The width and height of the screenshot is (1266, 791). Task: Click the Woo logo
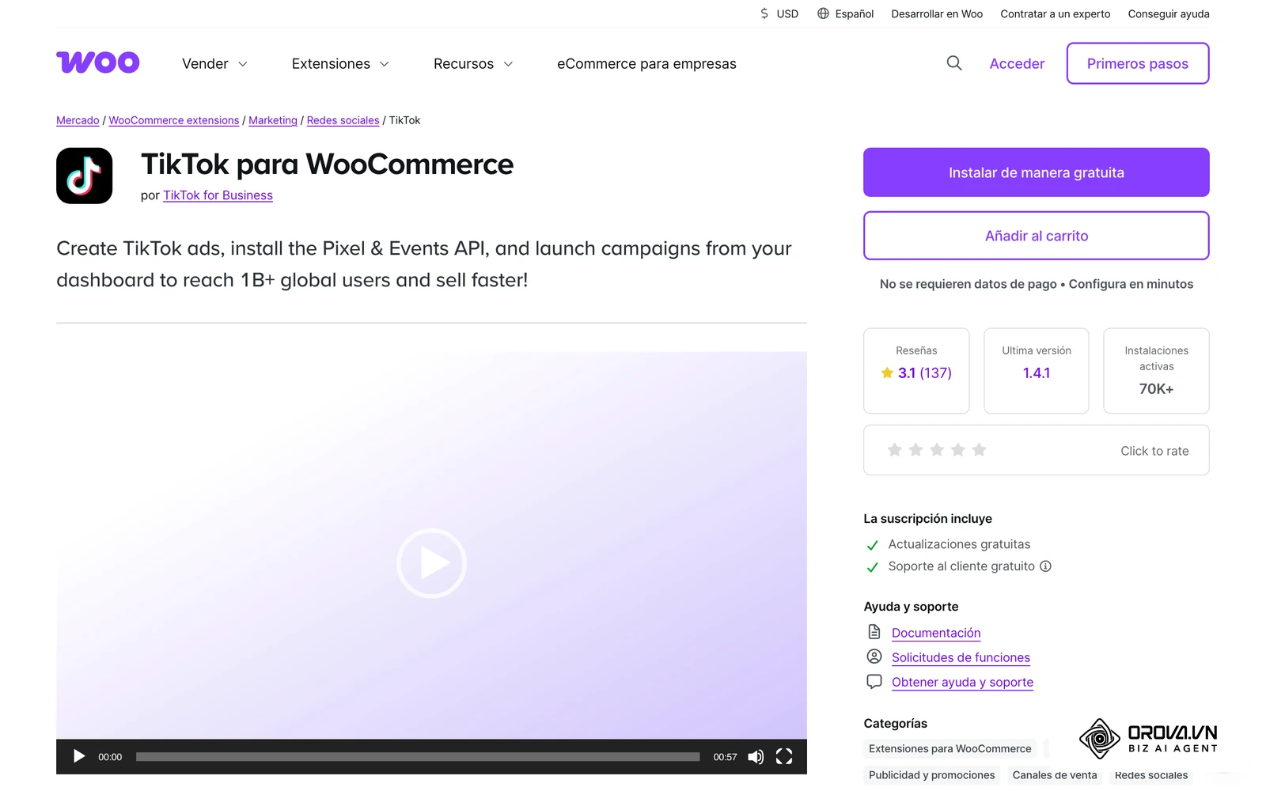[98, 62]
